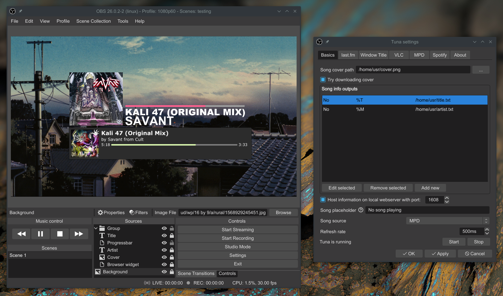Hide the Title source
Image resolution: width=503 pixels, height=296 pixels.
point(164,235)
